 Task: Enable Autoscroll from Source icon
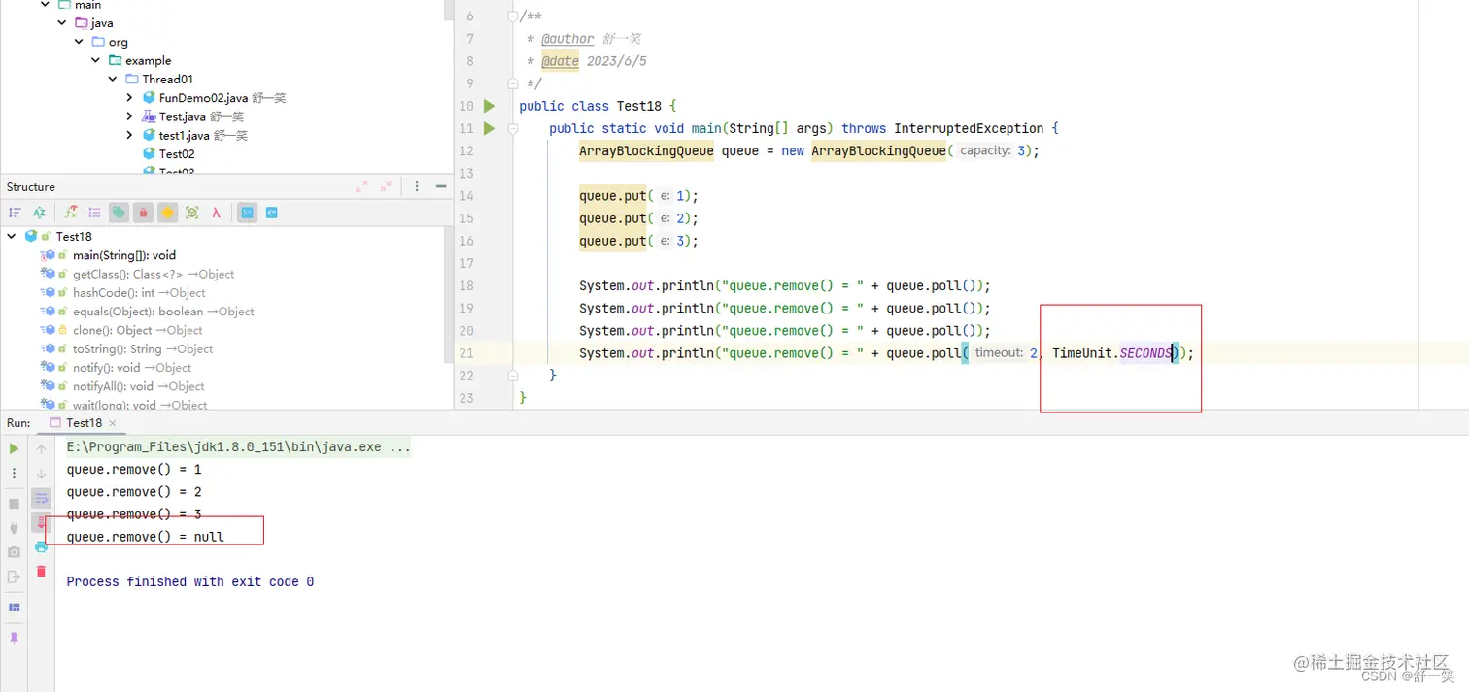[272, 213]
